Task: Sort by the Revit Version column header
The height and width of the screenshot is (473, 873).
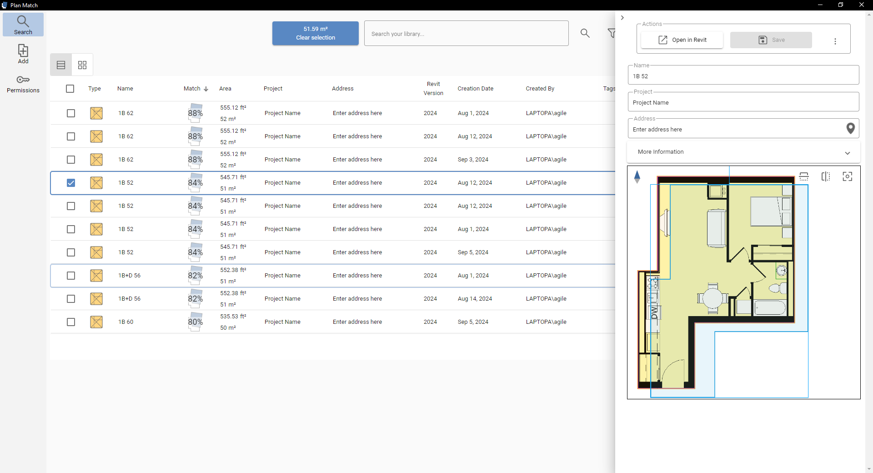Action: (x=433, y=89)
